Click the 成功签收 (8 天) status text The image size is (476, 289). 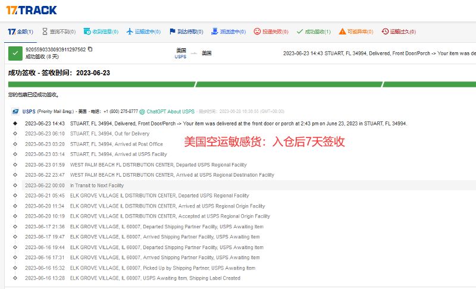(42, 56)
